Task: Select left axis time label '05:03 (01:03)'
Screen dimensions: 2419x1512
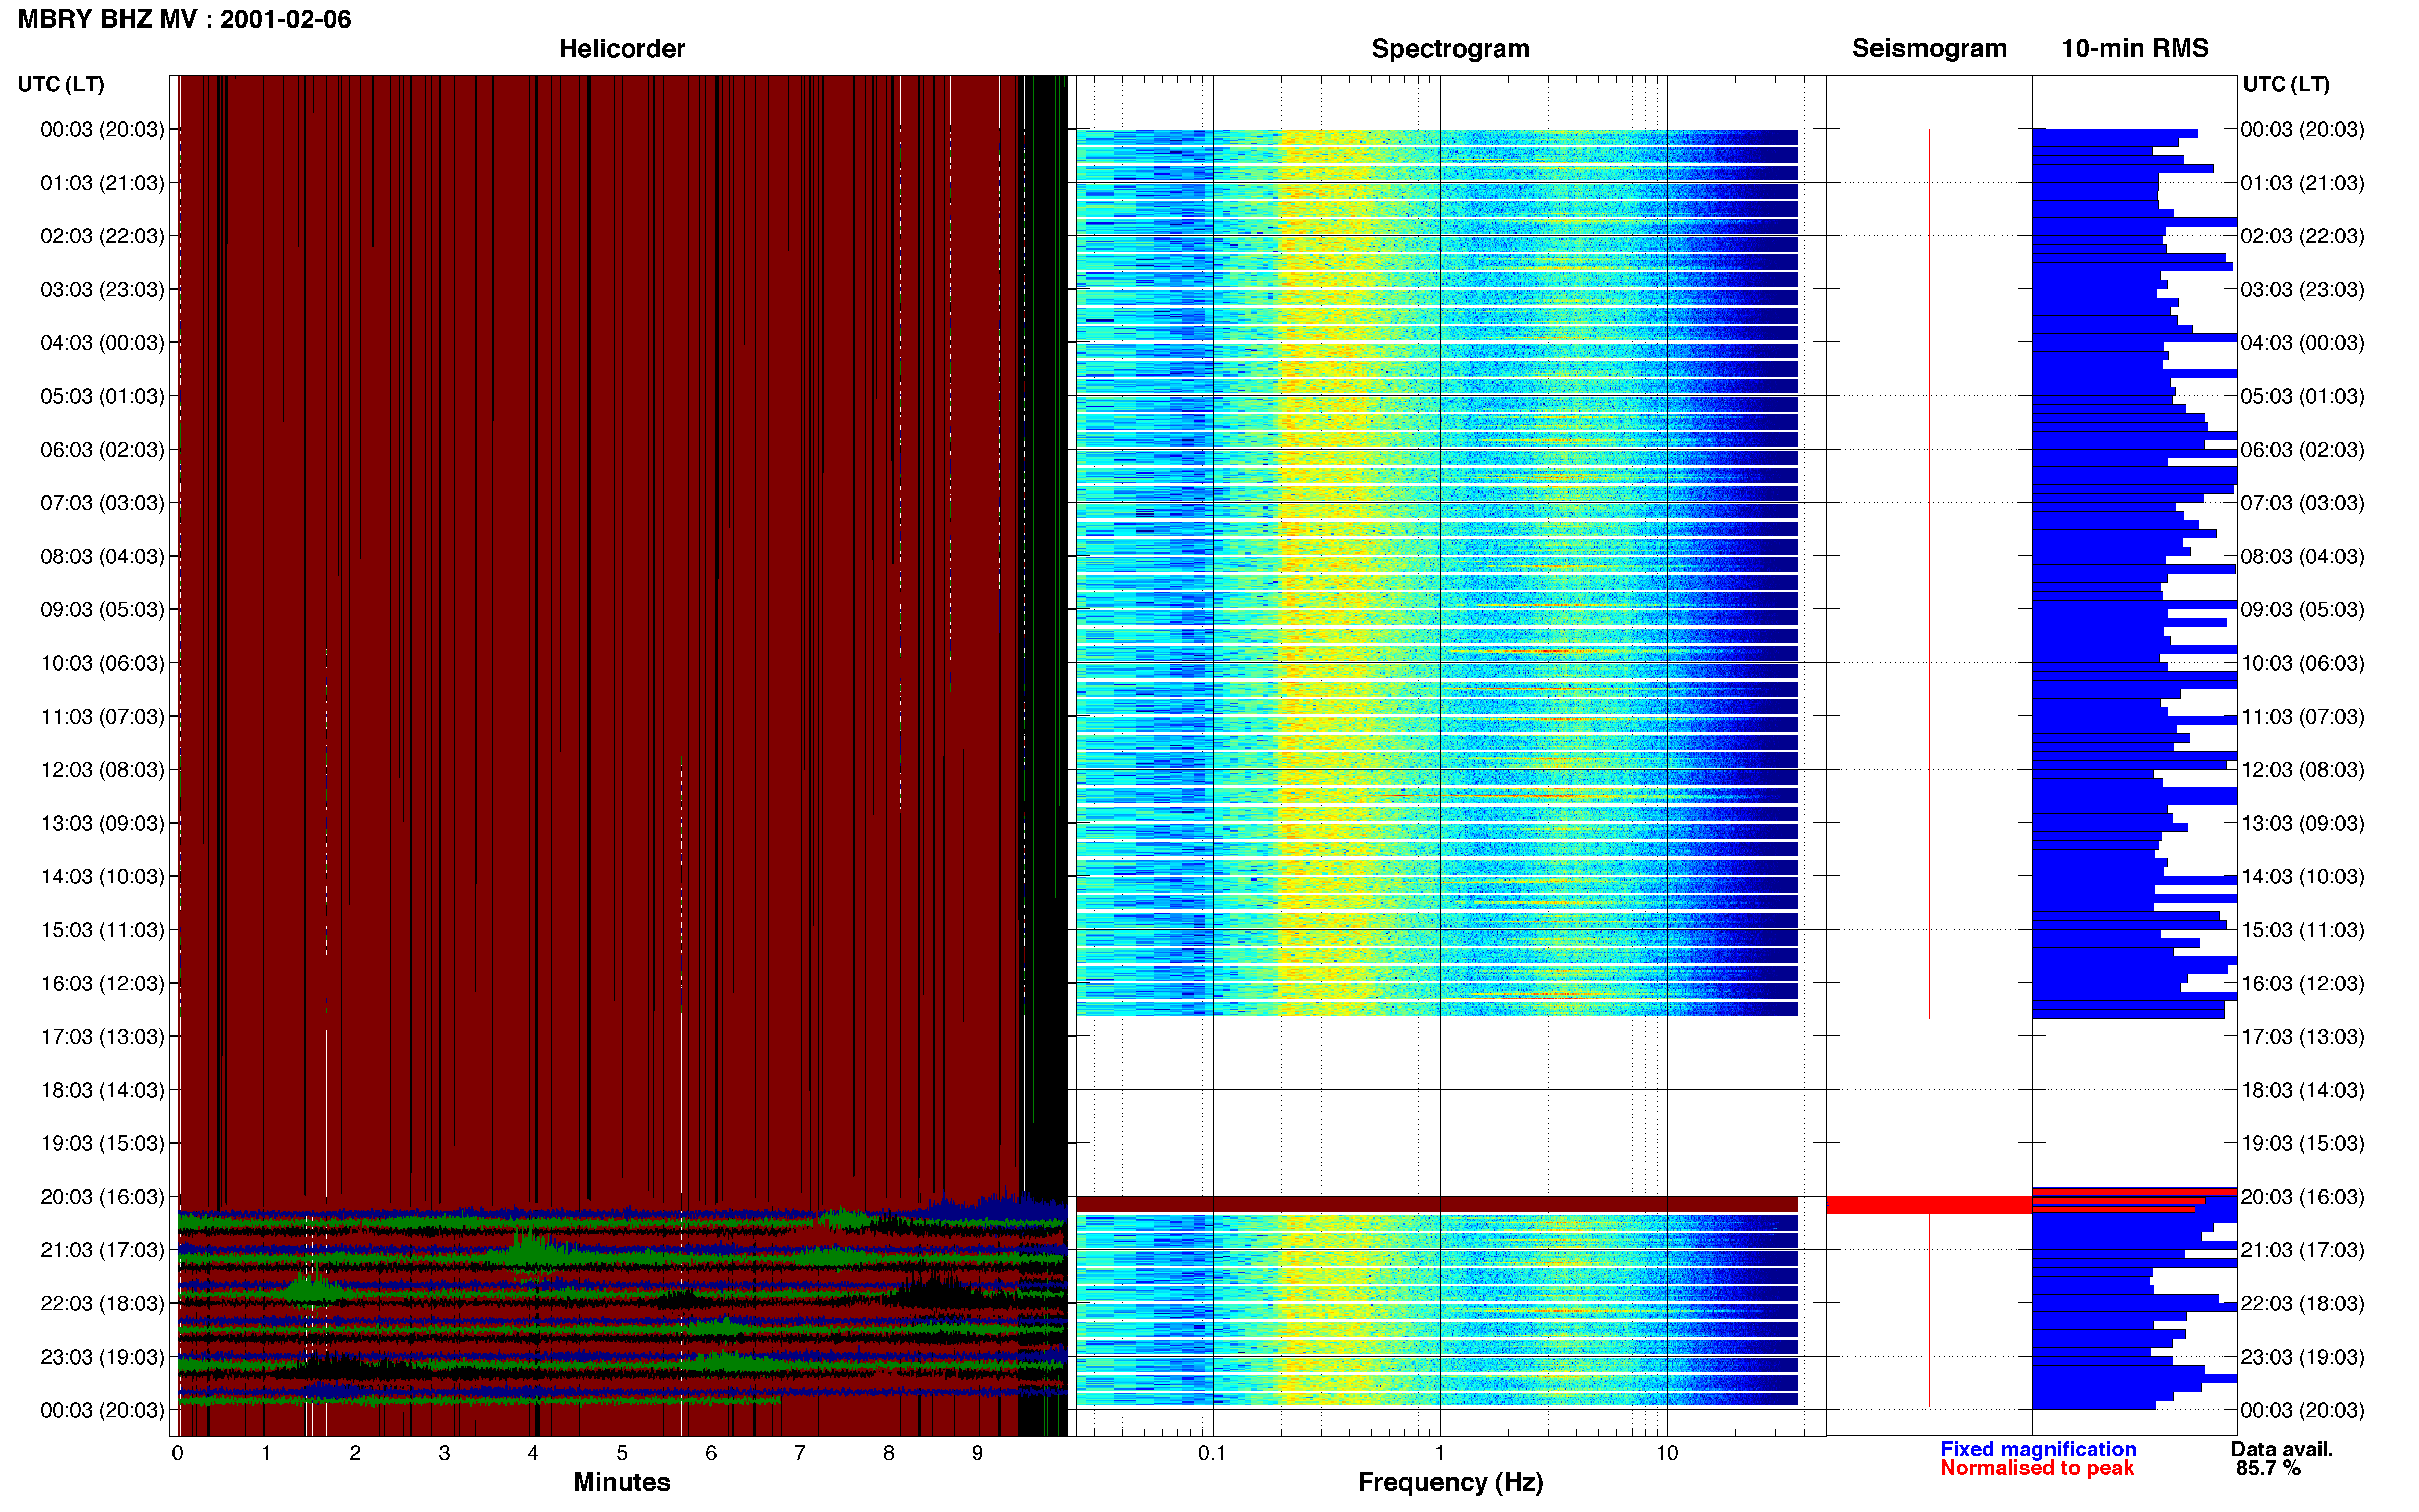Action: click(x=102, y=396)
